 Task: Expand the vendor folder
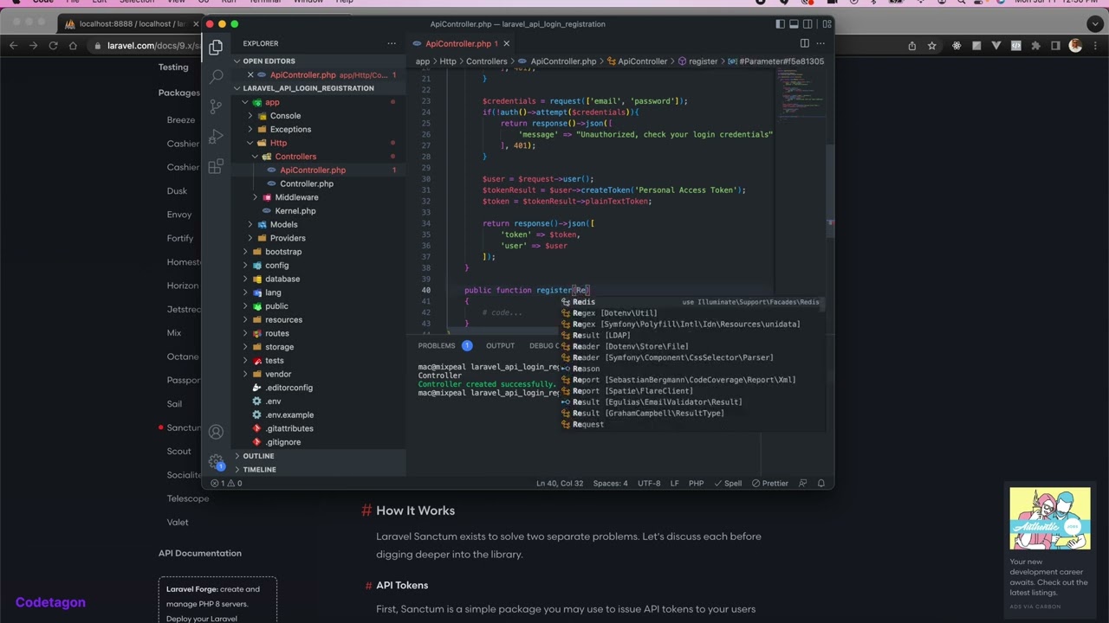click(278, 374)
